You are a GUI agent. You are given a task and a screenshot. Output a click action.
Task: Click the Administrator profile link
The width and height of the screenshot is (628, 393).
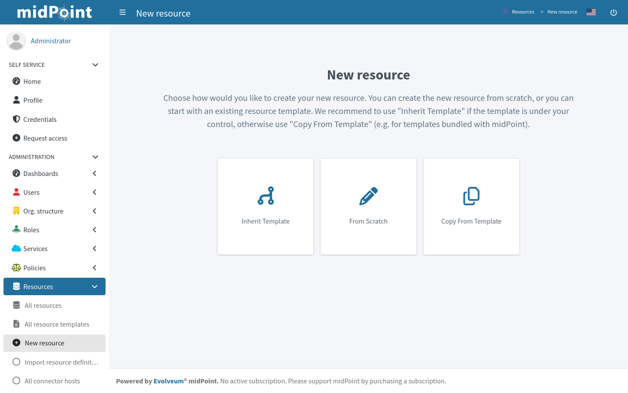[51, 41]
